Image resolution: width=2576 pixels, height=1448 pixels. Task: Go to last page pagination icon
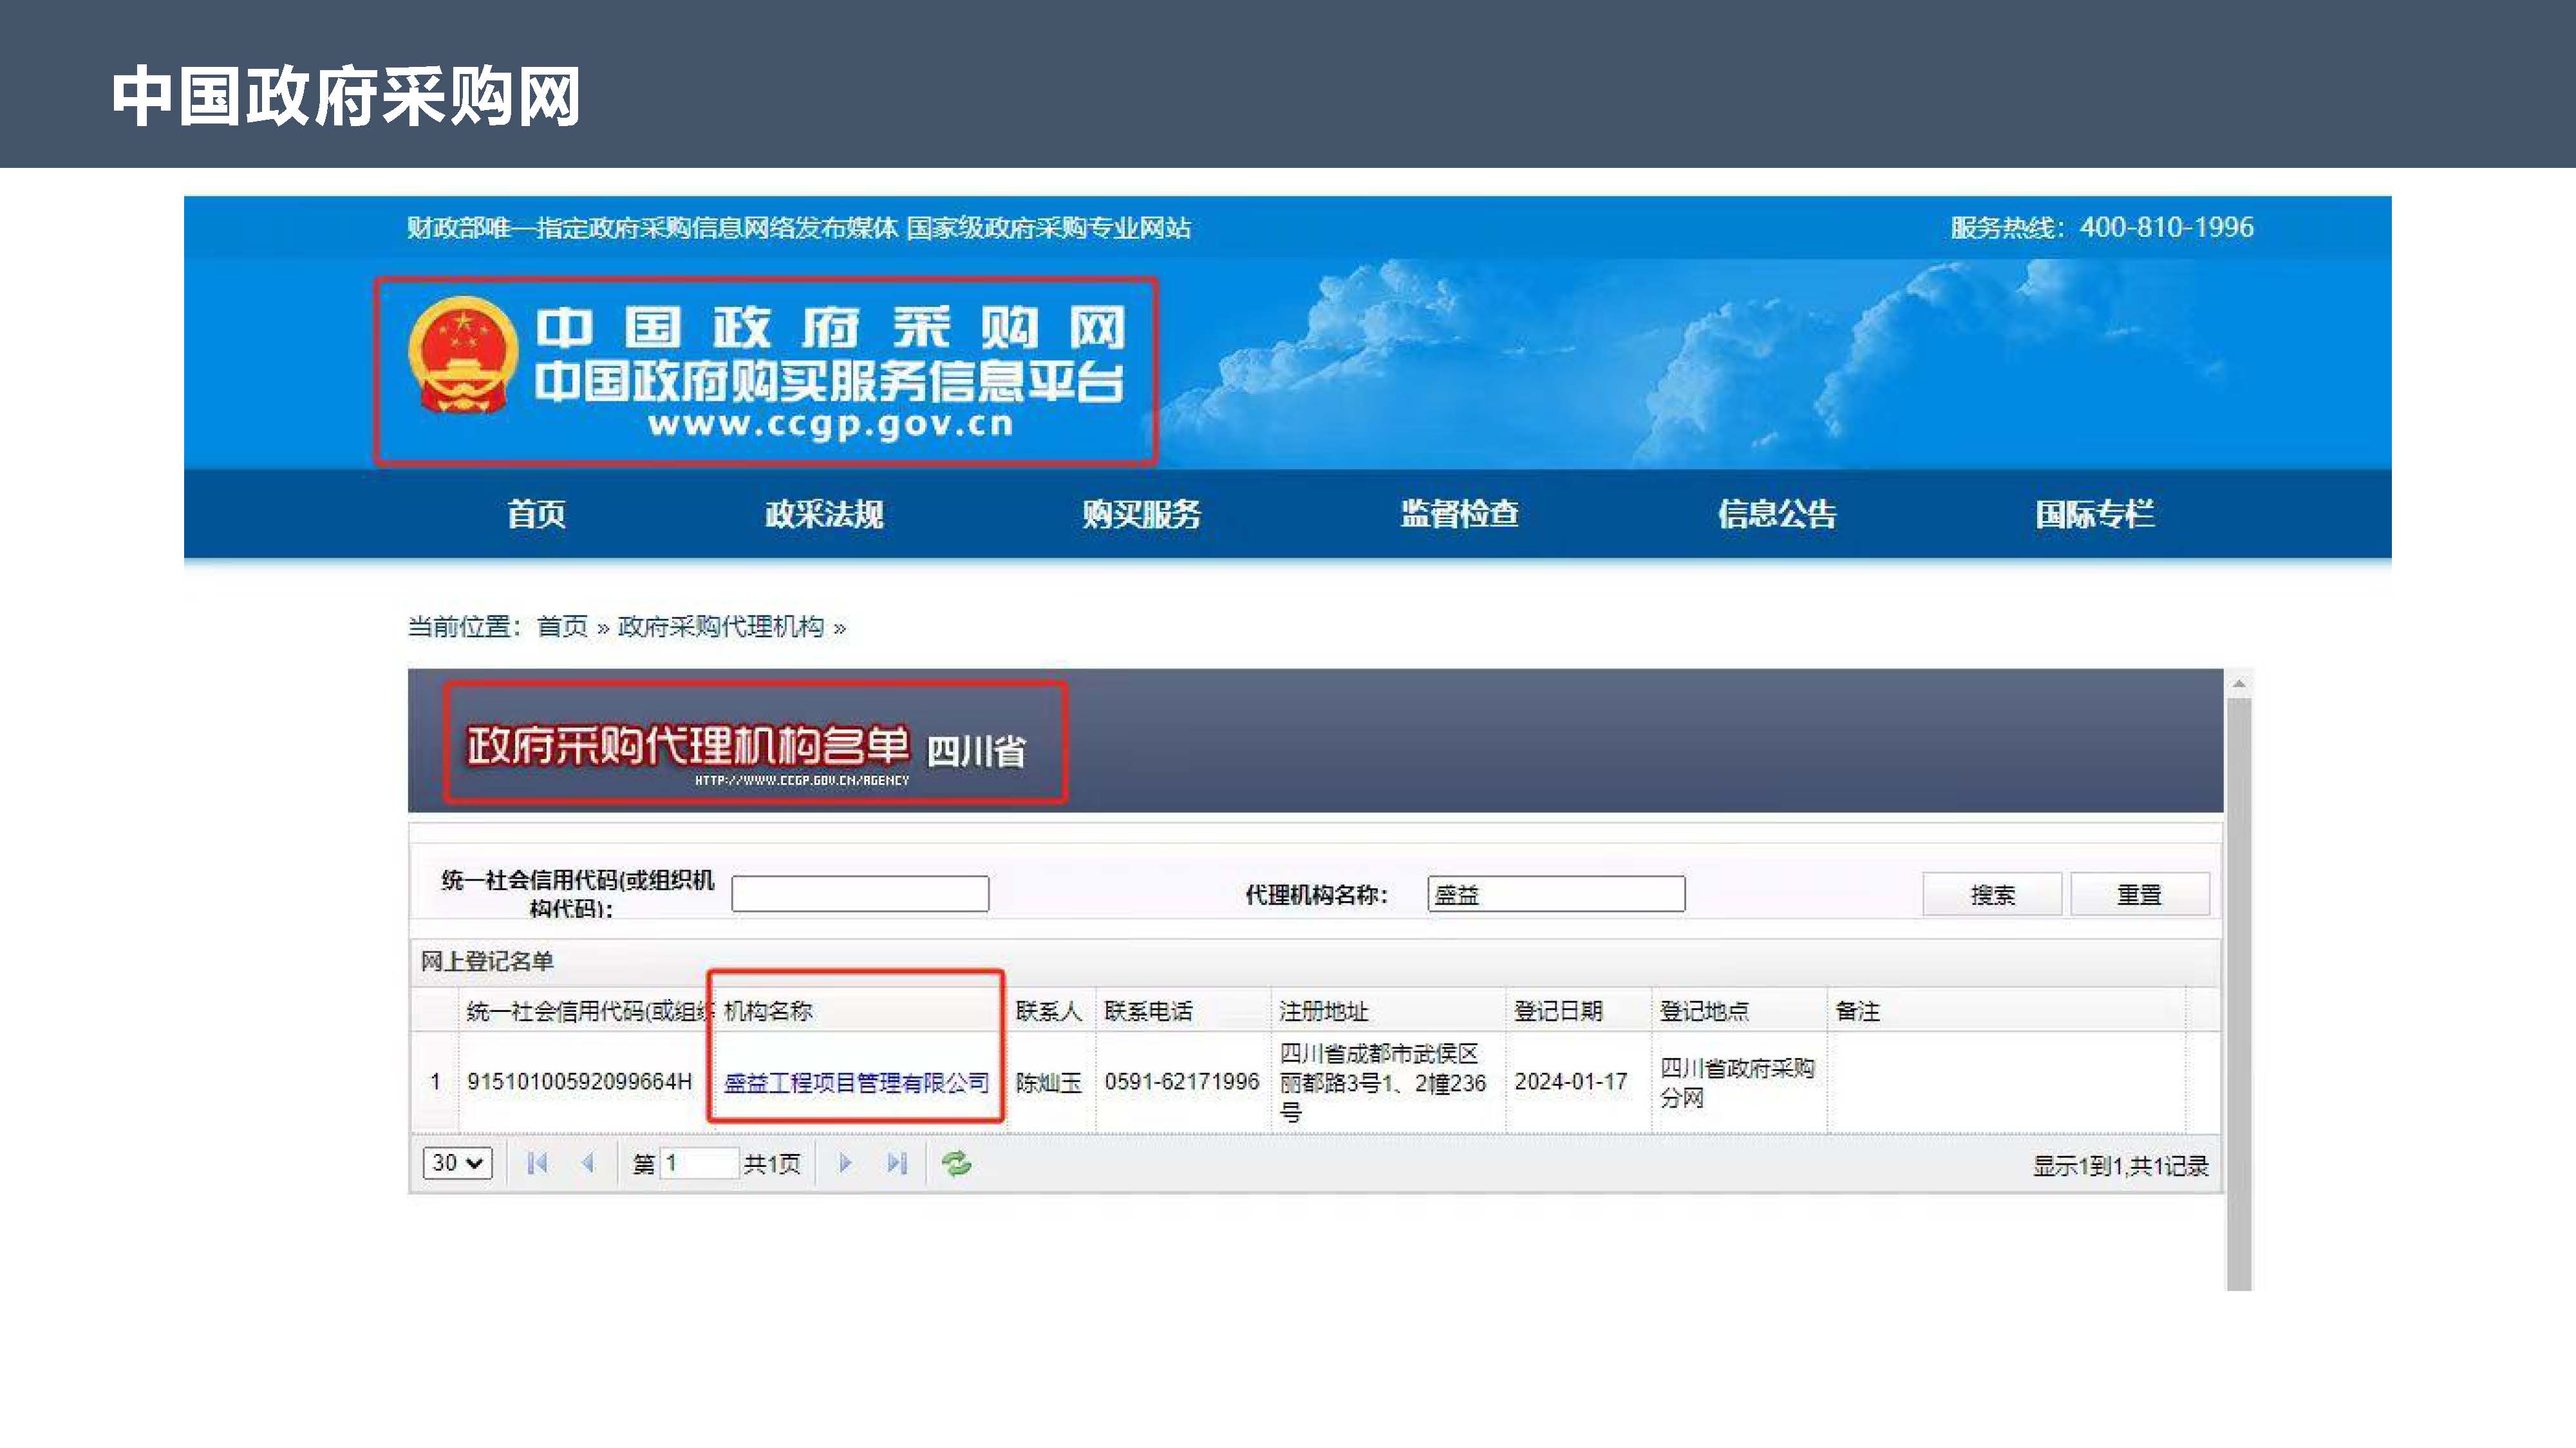click(x=897, y=1162)
